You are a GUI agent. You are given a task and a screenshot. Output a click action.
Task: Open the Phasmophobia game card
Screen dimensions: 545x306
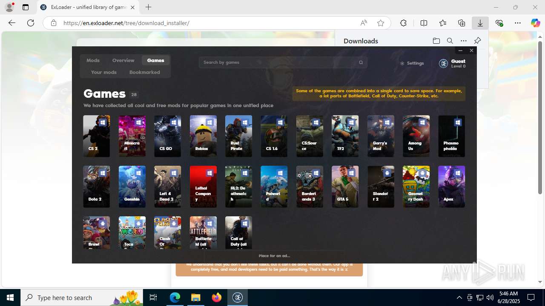[452, 136]
